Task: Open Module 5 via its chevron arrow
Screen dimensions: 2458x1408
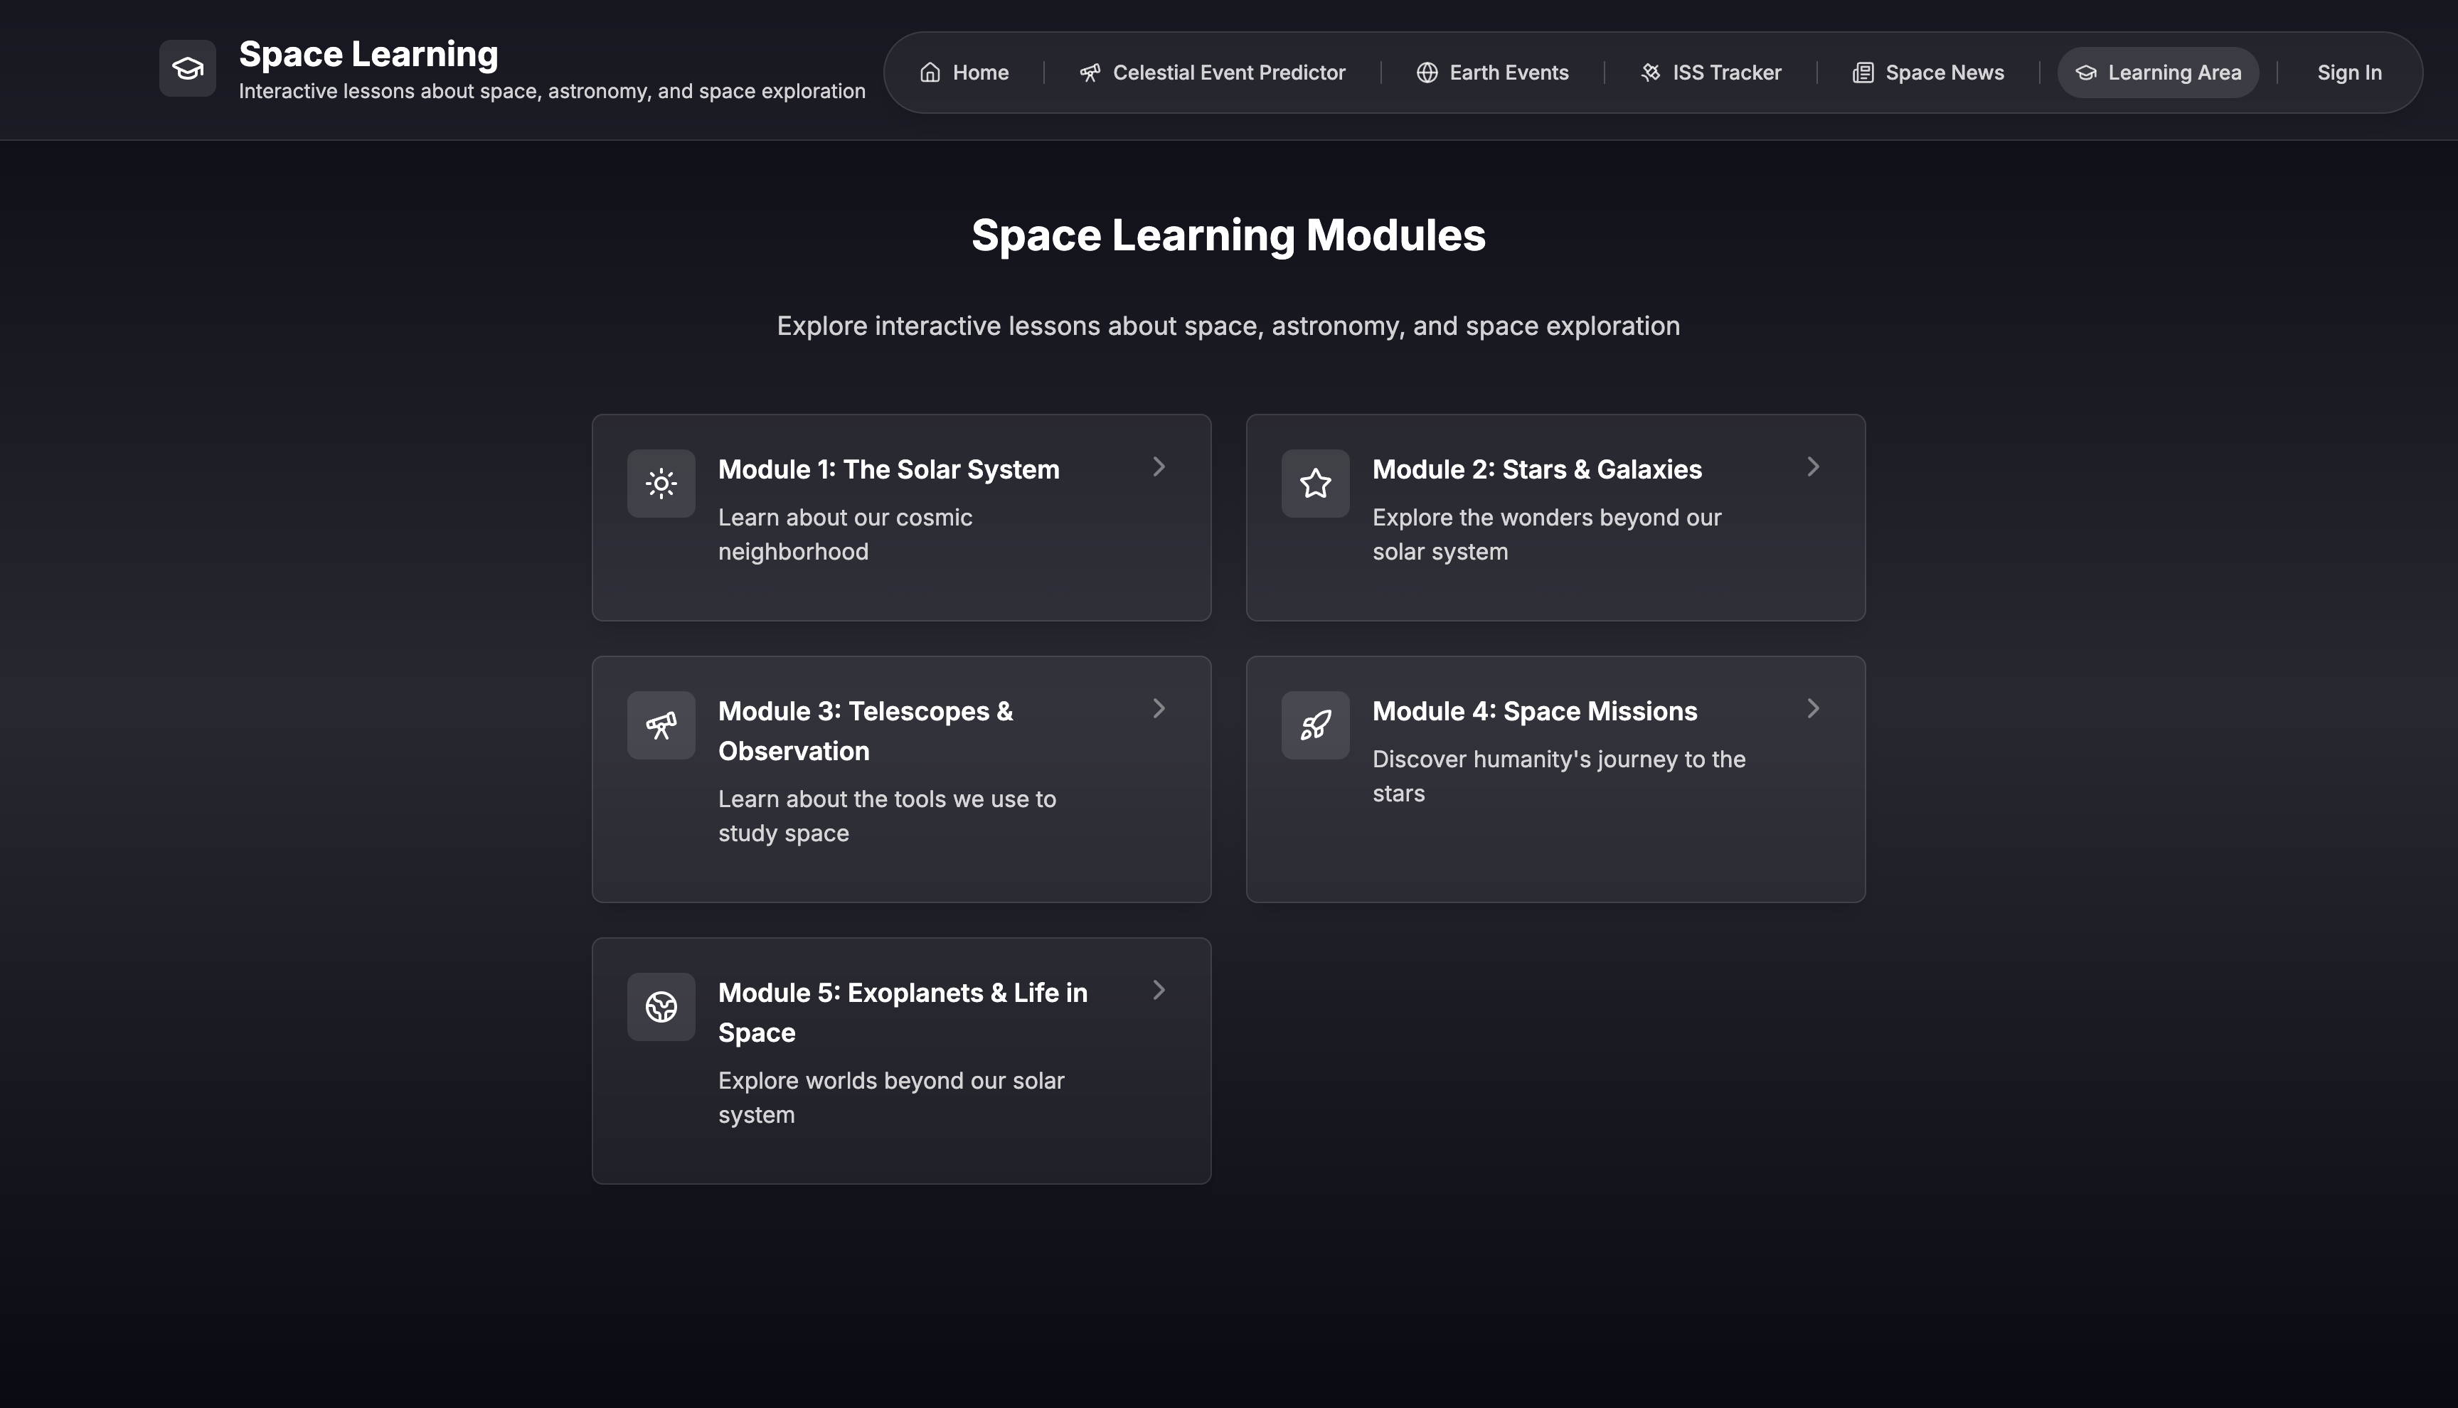Action: 1159,991
